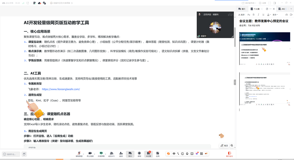Click the raise hand reaction icon

24,154
